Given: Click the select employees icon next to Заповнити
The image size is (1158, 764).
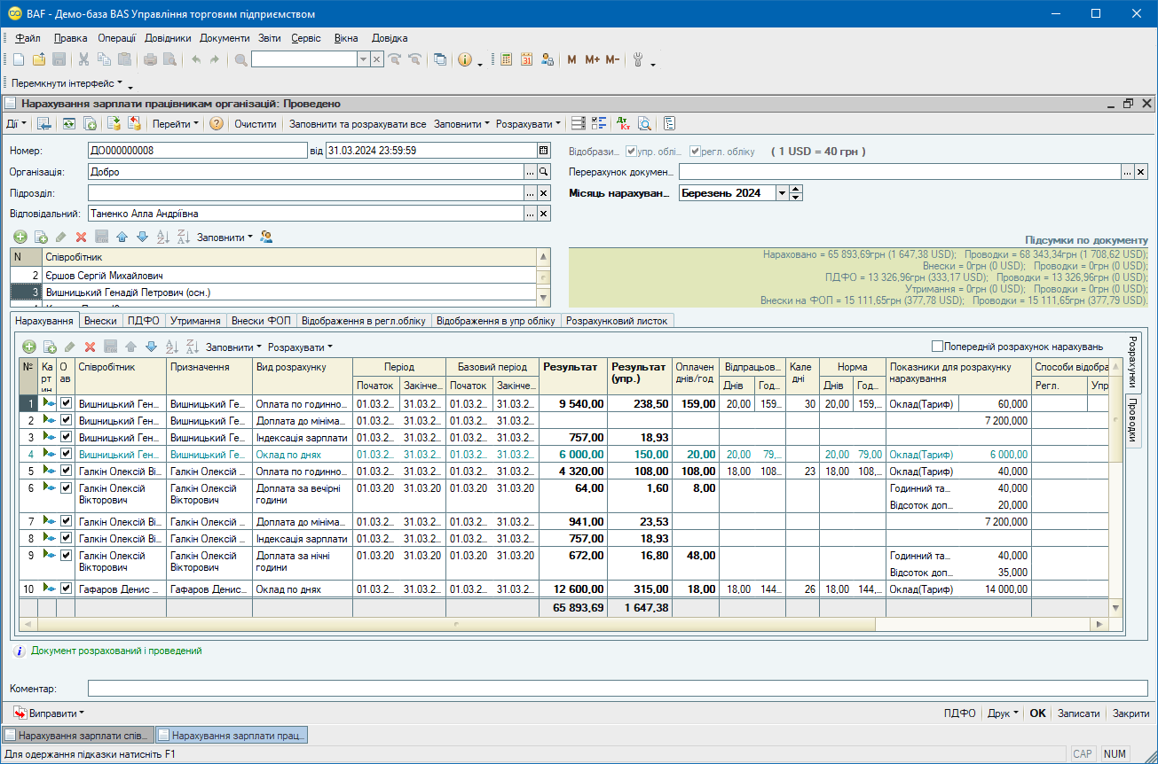Looking at the screenshot, I should (x=266, y=237).
